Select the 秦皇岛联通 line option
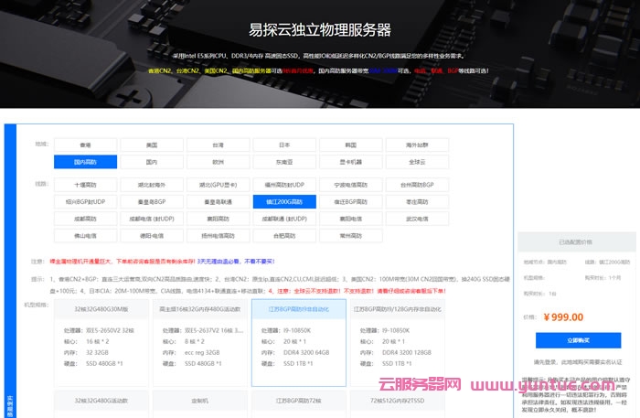 [218, 201]
